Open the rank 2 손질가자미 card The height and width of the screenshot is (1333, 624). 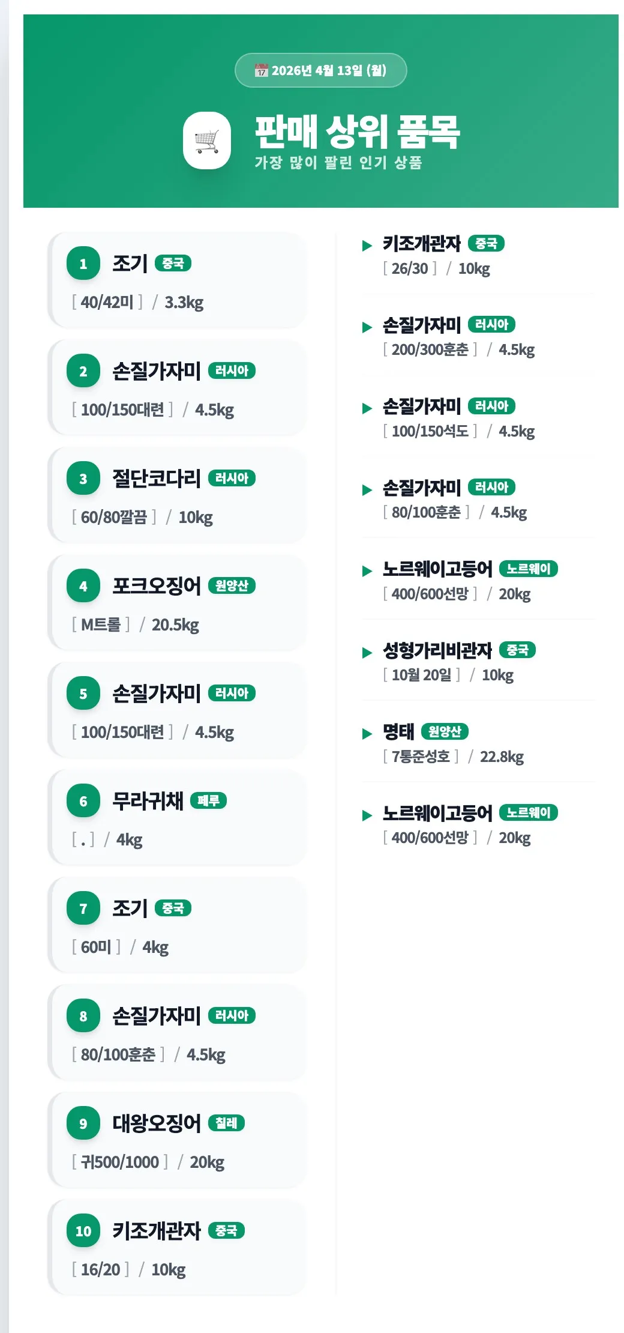click(x=177, y=388)
